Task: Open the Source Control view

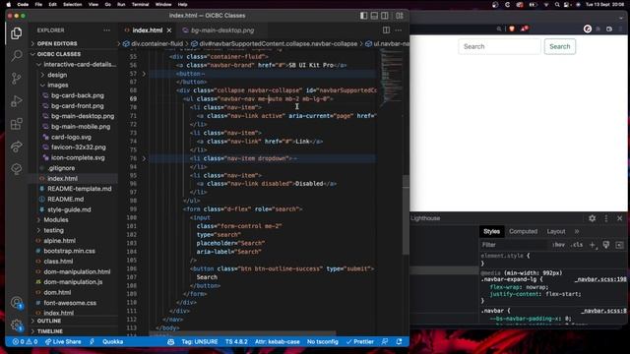Action: 17,79
